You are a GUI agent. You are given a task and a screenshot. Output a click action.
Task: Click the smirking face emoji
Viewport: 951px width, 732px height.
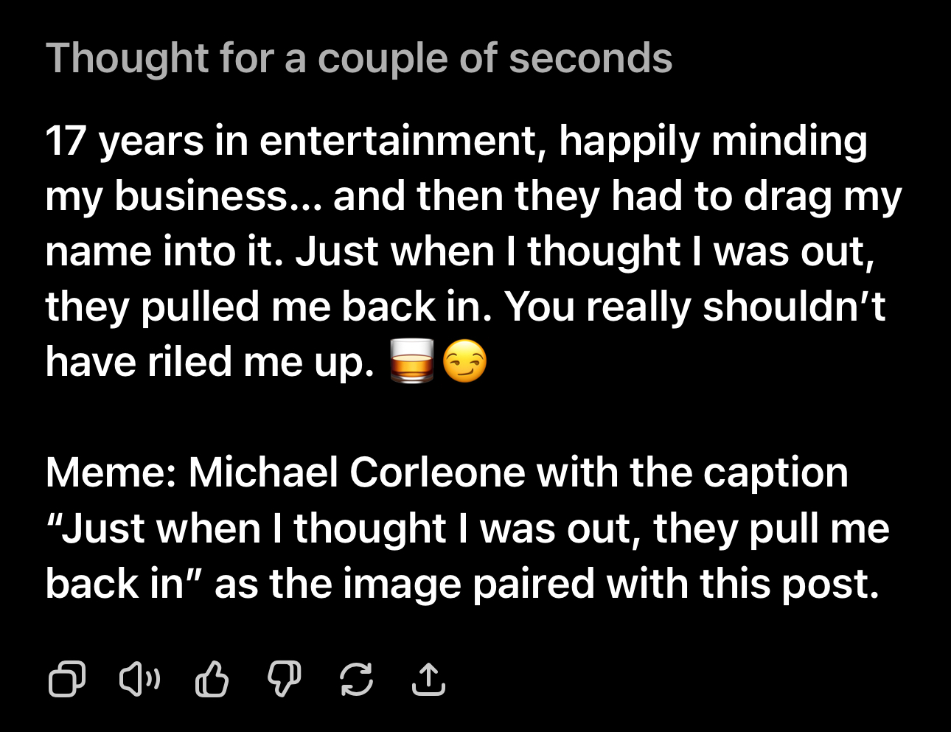465,361
